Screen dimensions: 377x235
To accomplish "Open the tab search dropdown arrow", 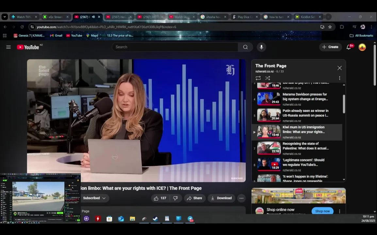I will [5, 17].
